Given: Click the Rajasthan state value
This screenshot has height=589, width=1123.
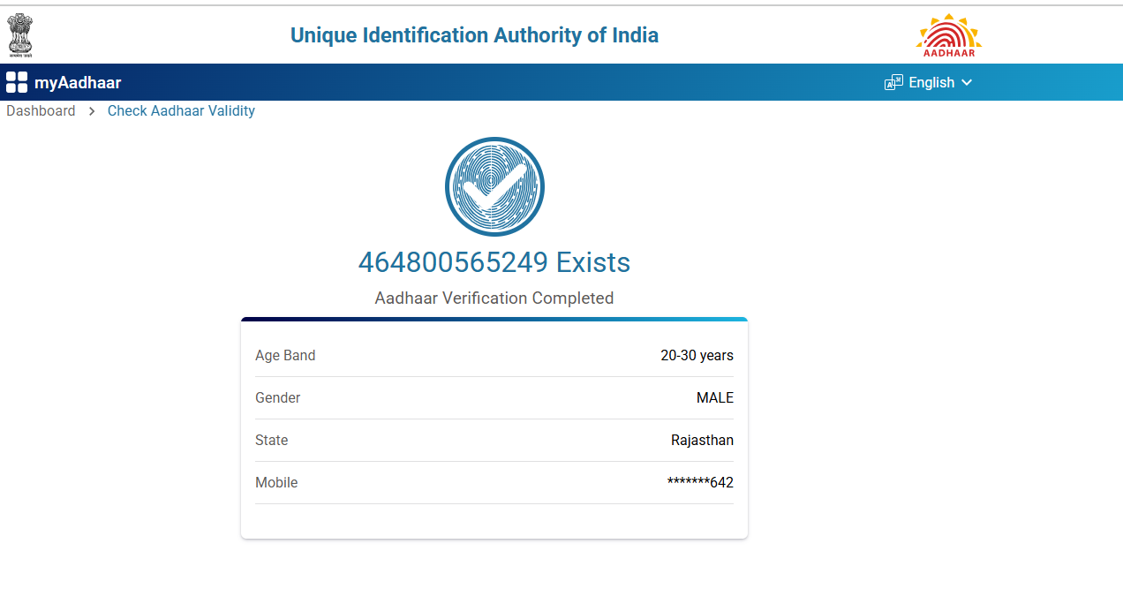Looking at the screenshot, I should [x=702, y=441].
